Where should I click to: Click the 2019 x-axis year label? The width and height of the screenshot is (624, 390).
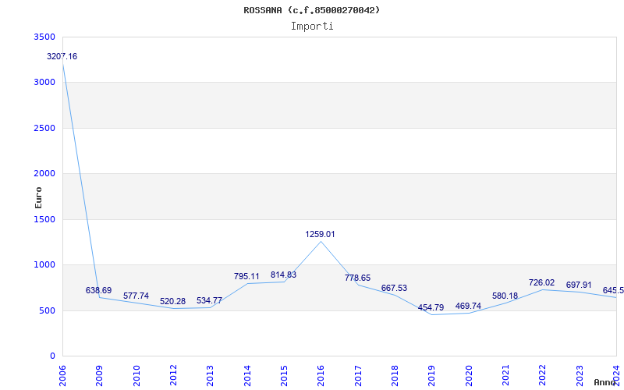[x=432, y=376]
